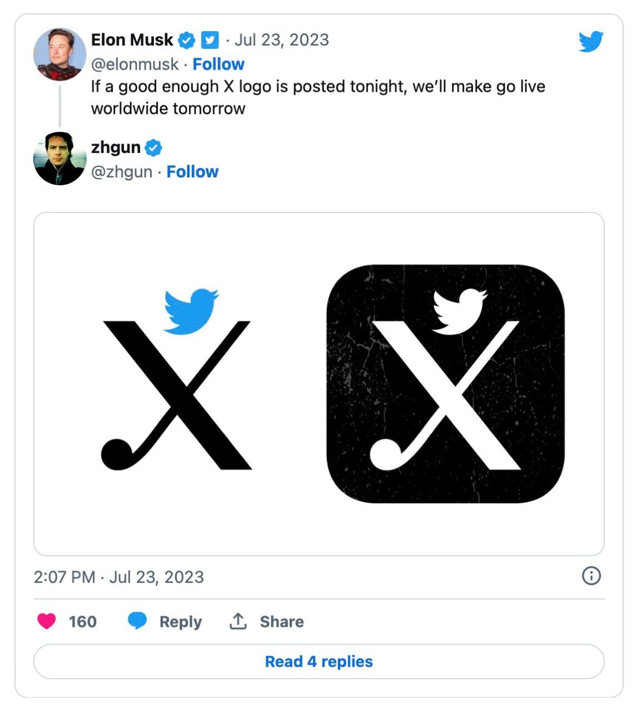This screenshot has height=712, width=637.
Task: Open Elon Musk's profile picture
Action: [x=60, y=55]
